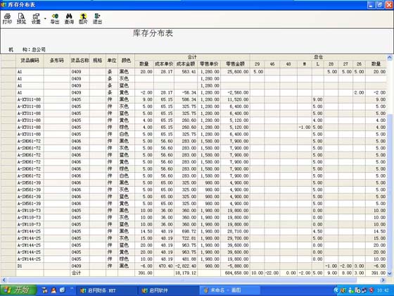Click the 导出 export icon
The height and width of the screenshot is (296, 394).
point(55,18)
